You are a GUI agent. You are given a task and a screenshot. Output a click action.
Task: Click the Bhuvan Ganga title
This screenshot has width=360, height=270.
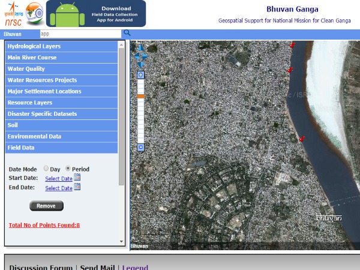(292, 9)
